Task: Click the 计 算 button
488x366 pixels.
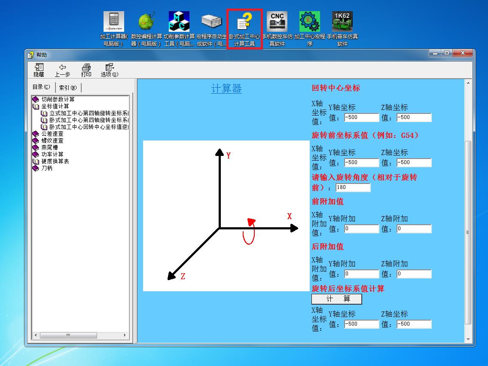Action: coord(337,299)
